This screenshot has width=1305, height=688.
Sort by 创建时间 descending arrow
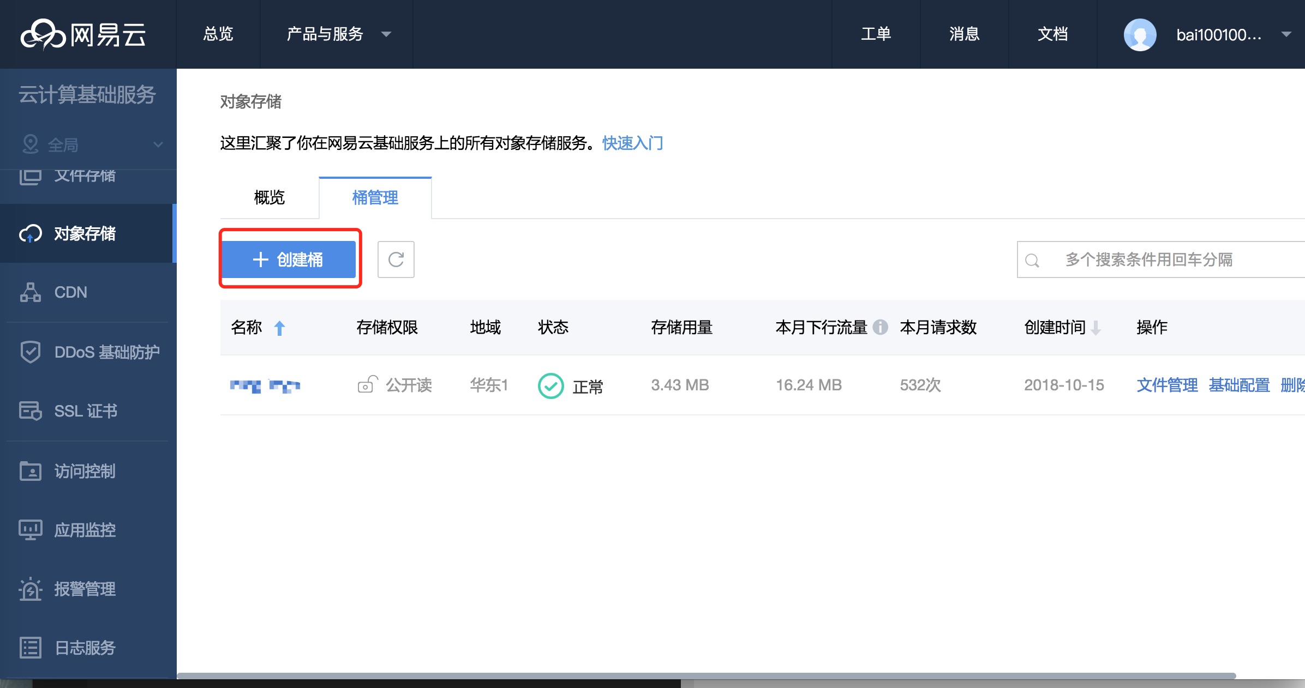(x=1095, y=328)
